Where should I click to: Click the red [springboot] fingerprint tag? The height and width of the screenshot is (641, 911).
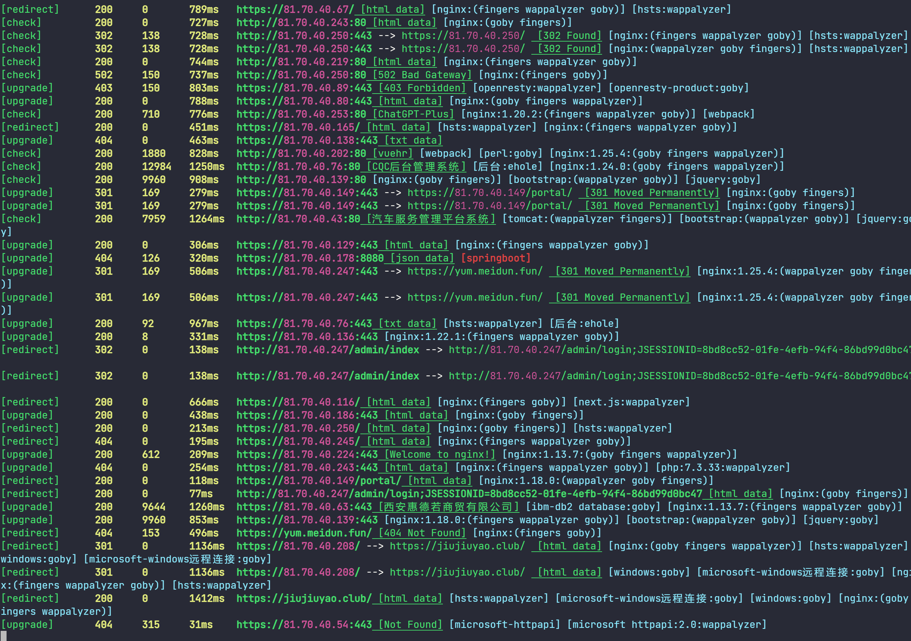coord(496,258)
